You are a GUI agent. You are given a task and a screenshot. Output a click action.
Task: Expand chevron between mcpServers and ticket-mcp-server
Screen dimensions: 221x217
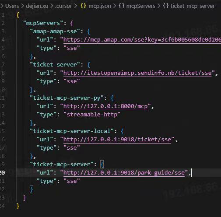[159, 6]
